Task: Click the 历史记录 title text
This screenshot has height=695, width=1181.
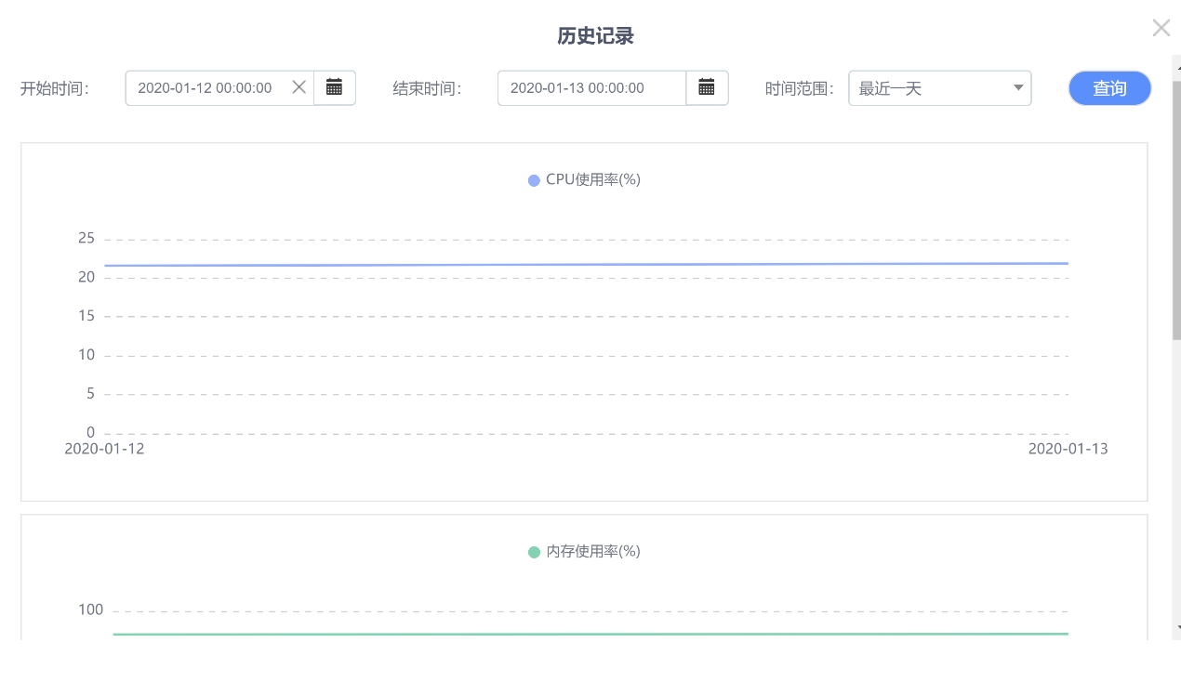Action: (595, 36)
